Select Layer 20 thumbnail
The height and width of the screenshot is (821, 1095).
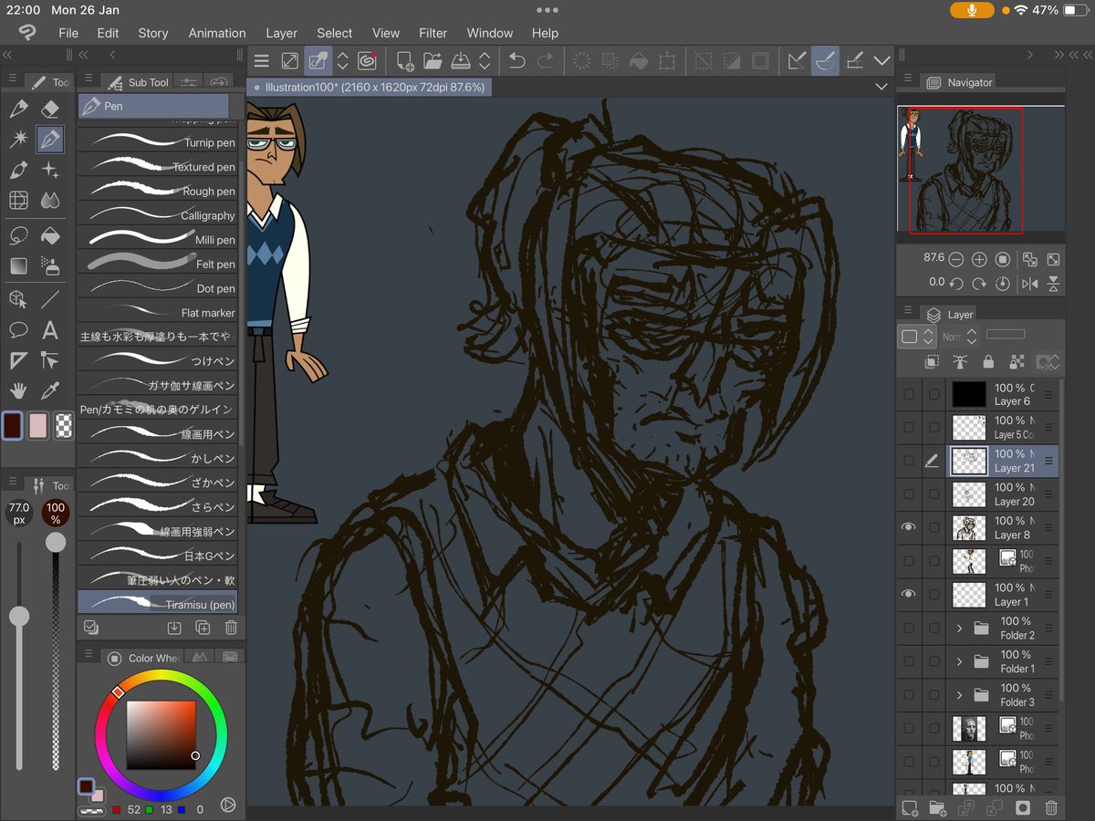[x=969, y=494]
